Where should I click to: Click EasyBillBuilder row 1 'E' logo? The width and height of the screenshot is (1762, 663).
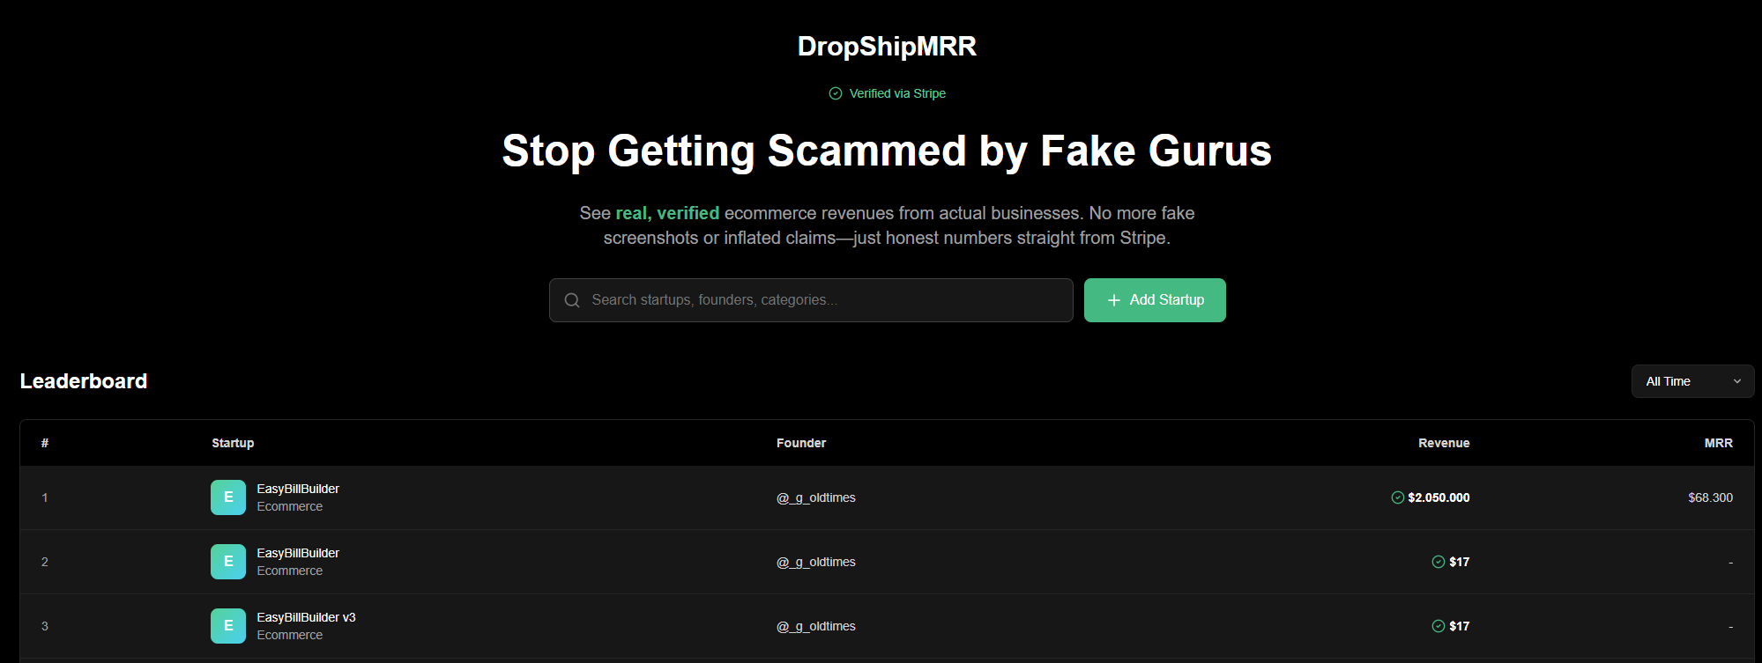[x=228, y=497]
